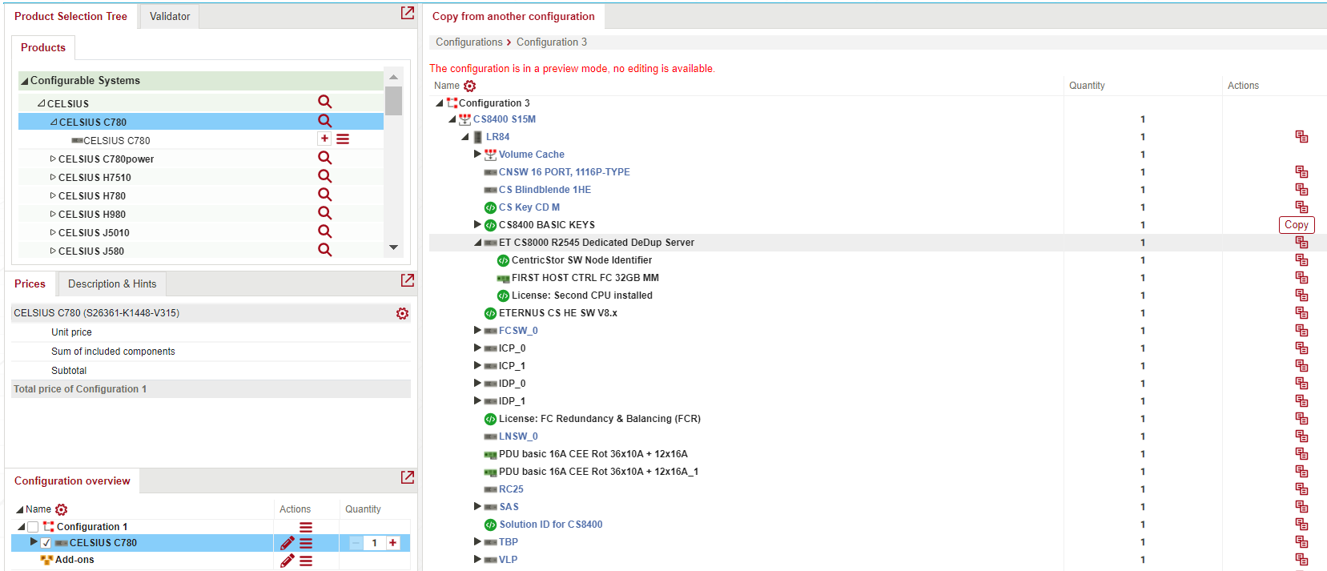This screenshot has width=1327, height=571.
Task: Open price settings gear for CELSIUS C780
Action: (402, 313)
